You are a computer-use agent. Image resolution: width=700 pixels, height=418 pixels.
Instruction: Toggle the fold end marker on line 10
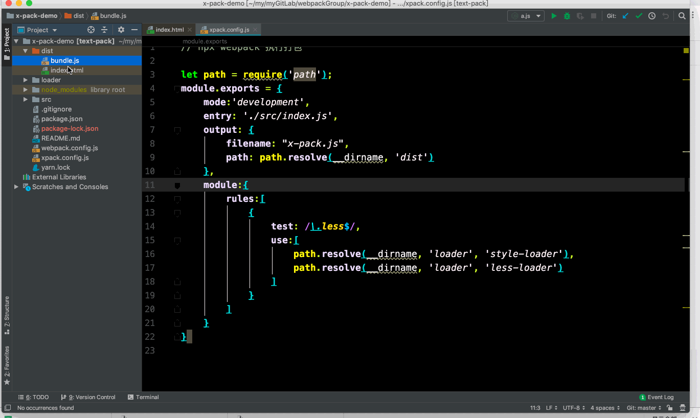(177, 171)
